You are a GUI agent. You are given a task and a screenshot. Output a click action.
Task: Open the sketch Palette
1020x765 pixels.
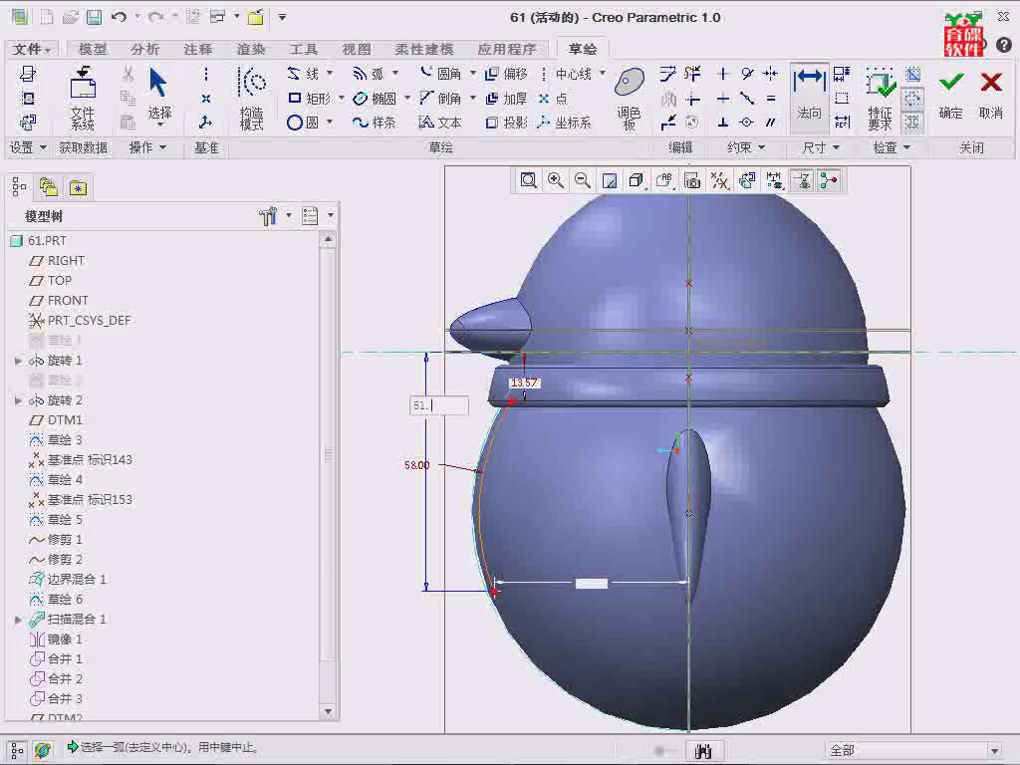tap(630, 98)
